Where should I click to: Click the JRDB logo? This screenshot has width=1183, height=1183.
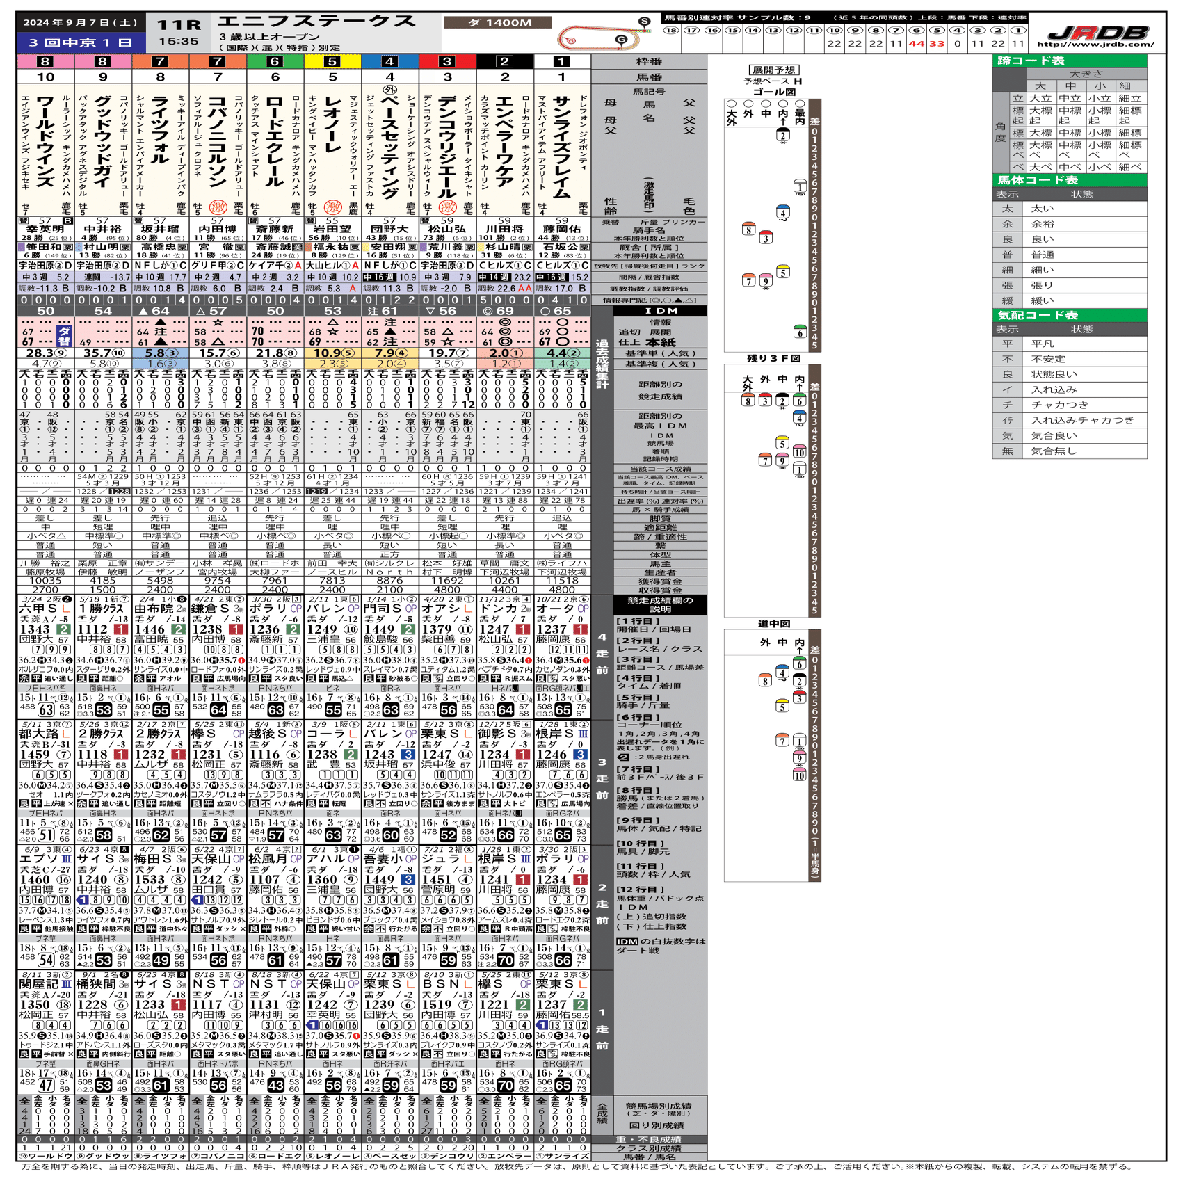1098,32
